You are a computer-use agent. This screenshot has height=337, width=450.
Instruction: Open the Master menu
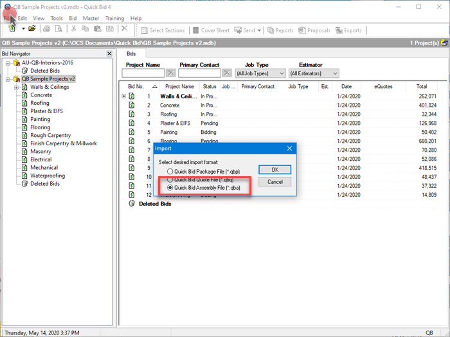click(91, 19)
